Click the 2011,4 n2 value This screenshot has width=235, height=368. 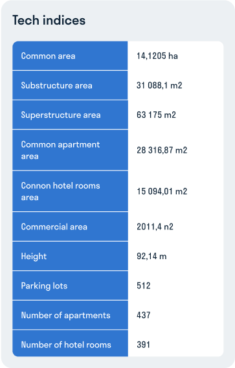(x=155, y=227)
